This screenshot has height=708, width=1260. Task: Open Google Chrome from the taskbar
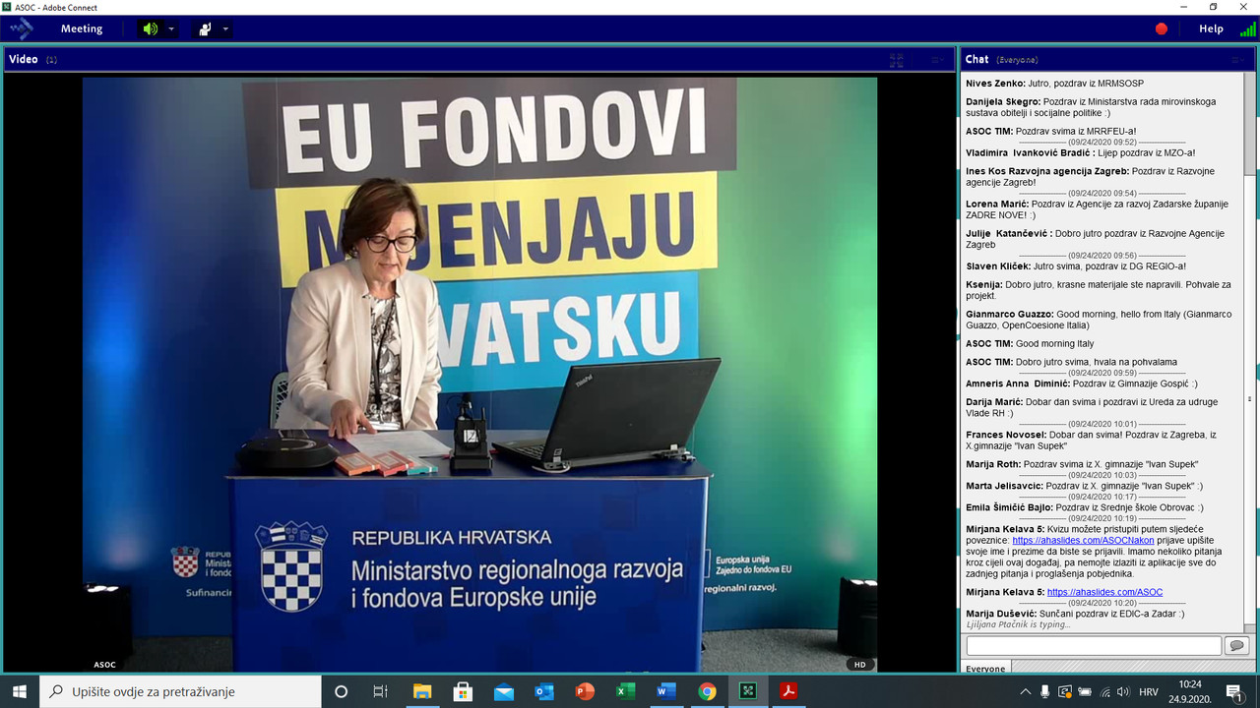click(707, 691)
